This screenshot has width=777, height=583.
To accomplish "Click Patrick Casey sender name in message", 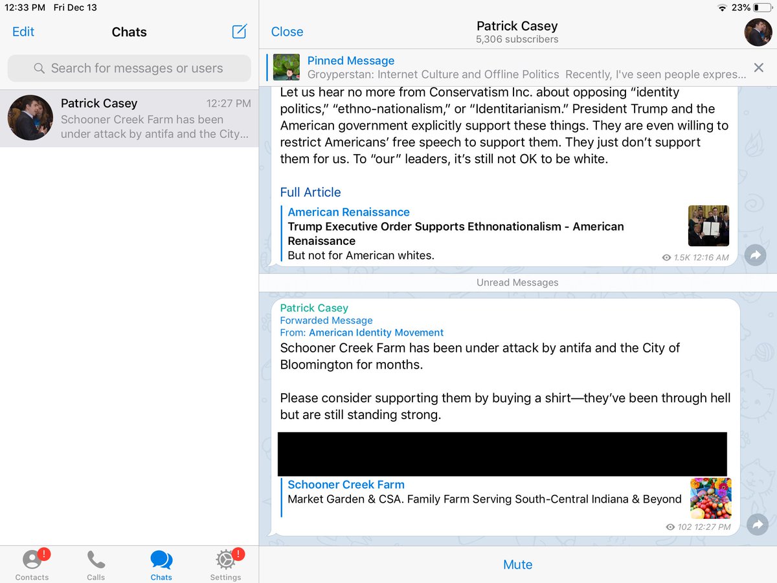I will pyautogui.click(x=314, y=308).
